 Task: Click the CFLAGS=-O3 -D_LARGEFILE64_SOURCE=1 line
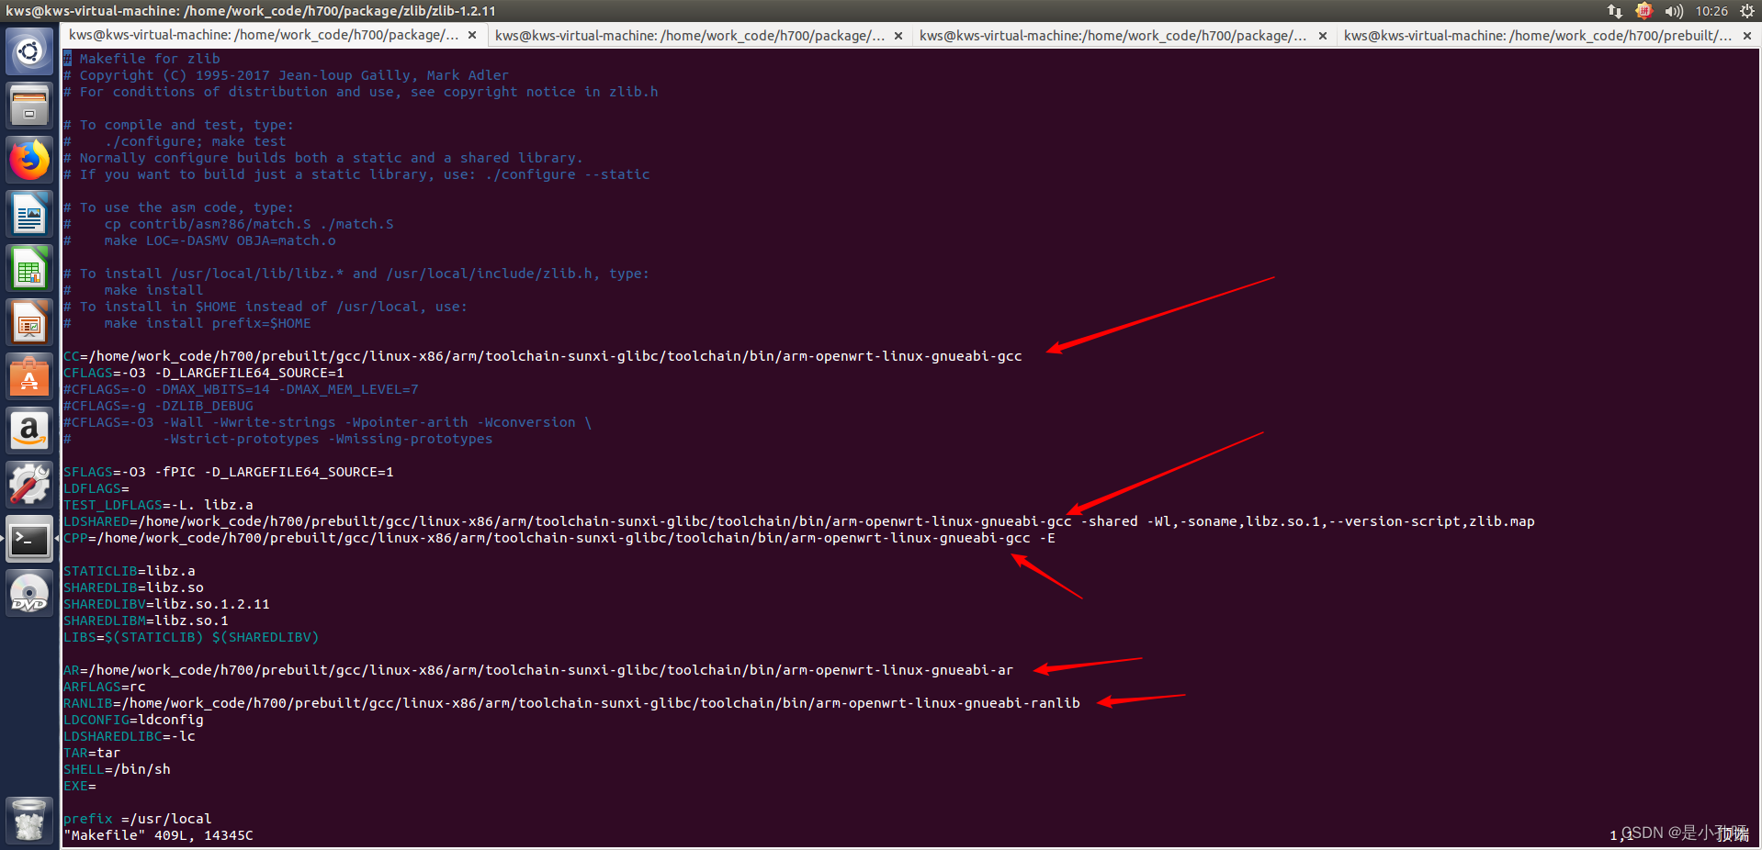point(204,373)
